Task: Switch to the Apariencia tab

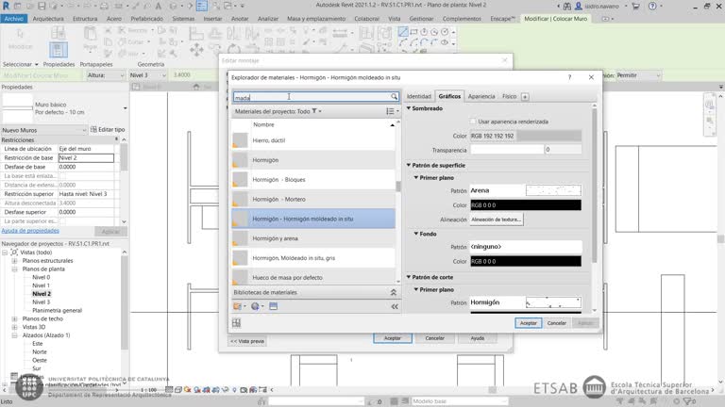Action: [481, 96]
